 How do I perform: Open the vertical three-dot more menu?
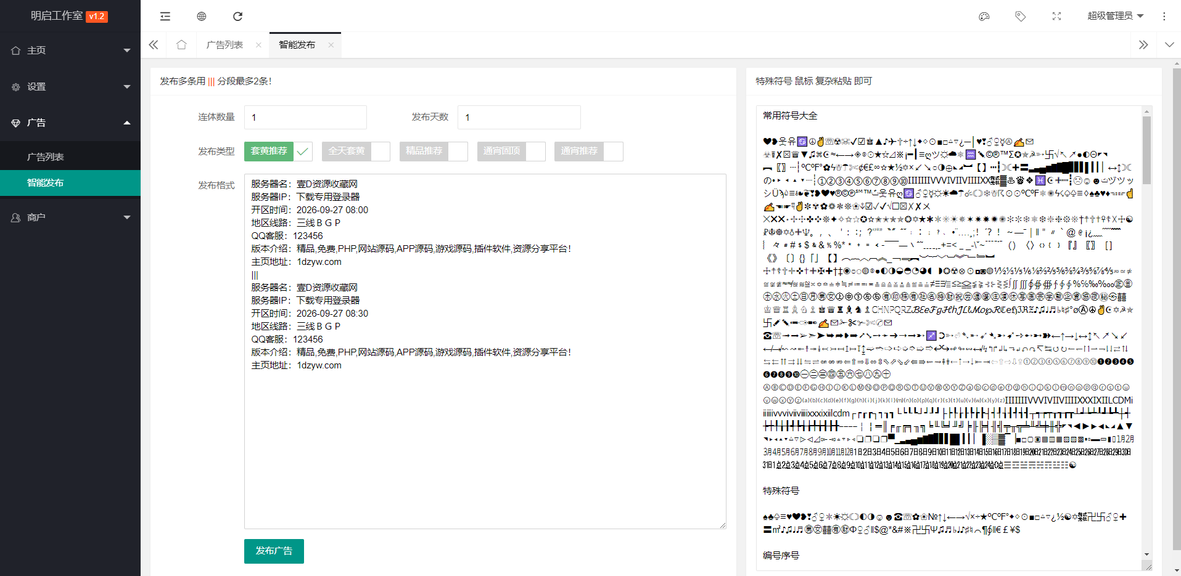point(1164,16)
